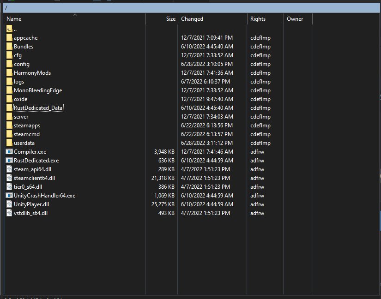The height and width of the screenshot is (299, 381).
Task: Sort files by the Size column header
Action: (162, 19)
